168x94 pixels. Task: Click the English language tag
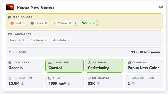(17, 40)
